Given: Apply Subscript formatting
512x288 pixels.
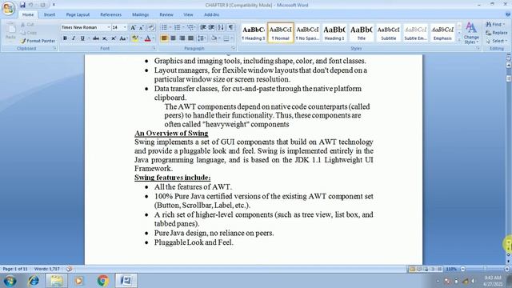Looking at the screenshot, I should click(105, 38).
